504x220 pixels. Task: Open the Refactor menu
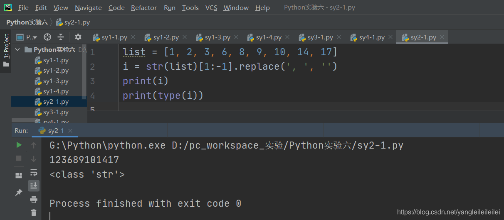coord(144,7)
